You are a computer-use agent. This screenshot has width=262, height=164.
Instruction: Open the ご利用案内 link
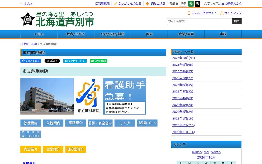(102, 3)
